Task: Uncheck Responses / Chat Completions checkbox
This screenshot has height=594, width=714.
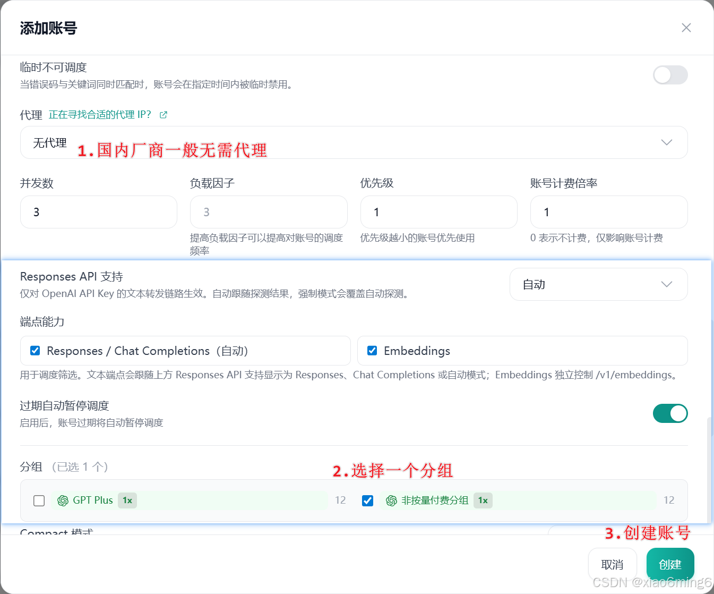Action: [x=35, y=351]
